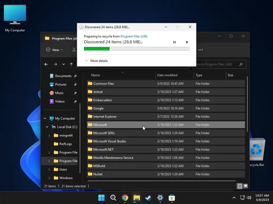273x204 pixels.
Task: Expand the Users folder node
Action: coord(49,169)
